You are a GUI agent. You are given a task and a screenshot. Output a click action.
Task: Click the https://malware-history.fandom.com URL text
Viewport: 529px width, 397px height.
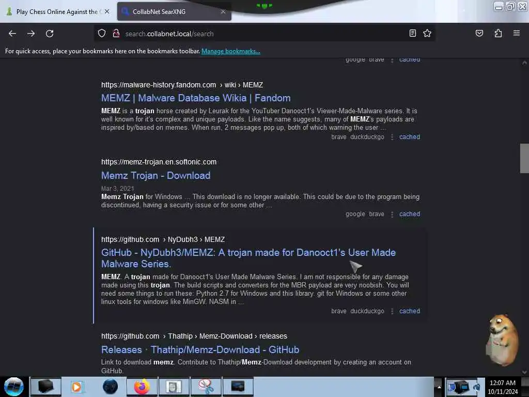[x=159, y=85]
